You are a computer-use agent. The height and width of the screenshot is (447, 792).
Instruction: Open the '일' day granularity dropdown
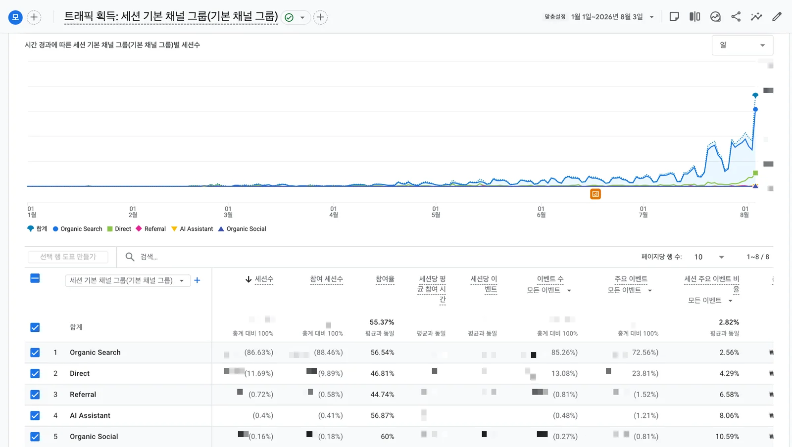pos(742,45)
